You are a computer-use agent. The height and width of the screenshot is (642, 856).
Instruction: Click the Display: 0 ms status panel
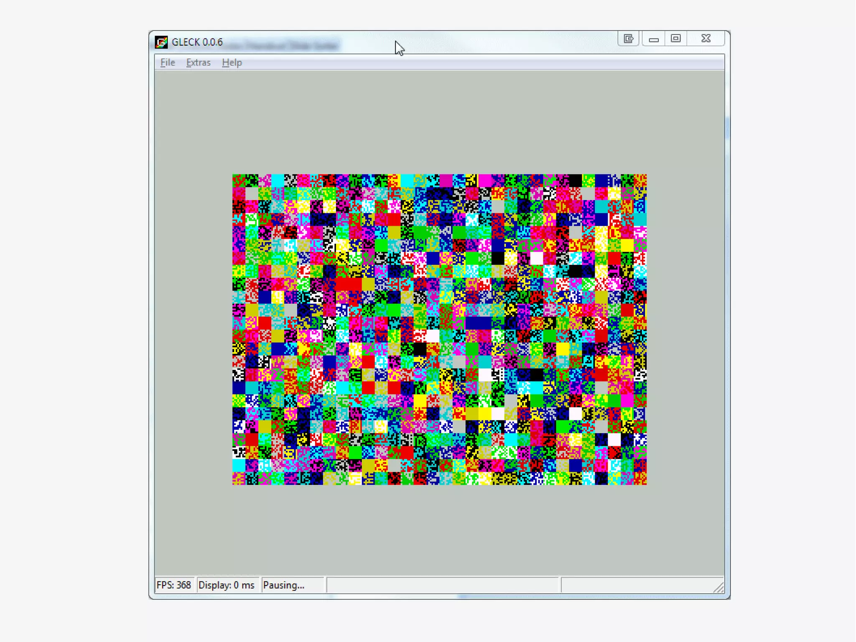coord(227,585)
